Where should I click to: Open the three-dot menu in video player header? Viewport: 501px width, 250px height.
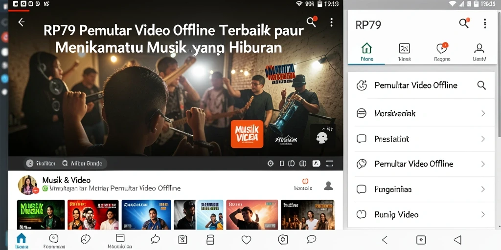(331, 22)
